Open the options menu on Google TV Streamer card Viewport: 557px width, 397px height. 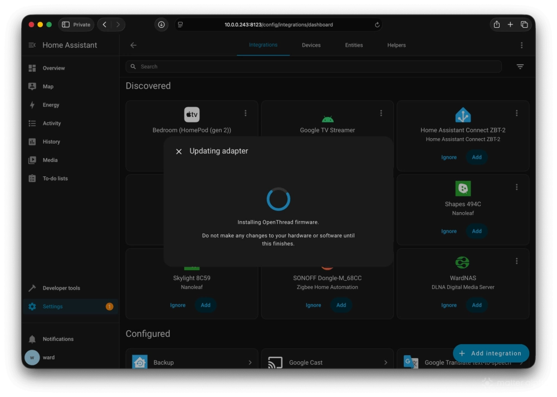pyautogui.click(x=381, y=112)
